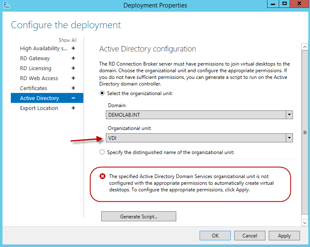Expand RD Licensing plus icon
310x247 pixels.
tap(73, 68)
